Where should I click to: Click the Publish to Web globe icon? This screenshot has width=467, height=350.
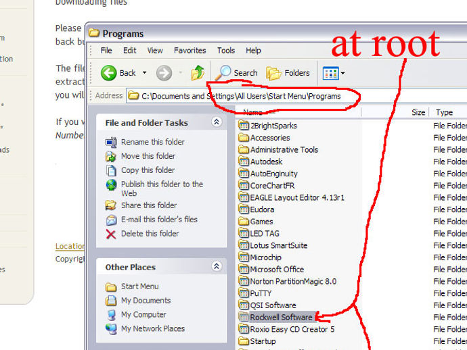click(x=111, y=184)
